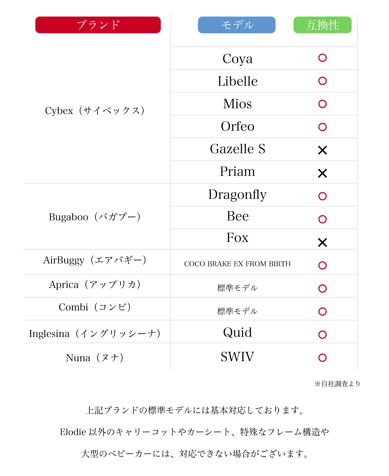The height and width of the screenshot is (476, 389).
Task: Click the Orfeo model name
Action: click(237, 127)
